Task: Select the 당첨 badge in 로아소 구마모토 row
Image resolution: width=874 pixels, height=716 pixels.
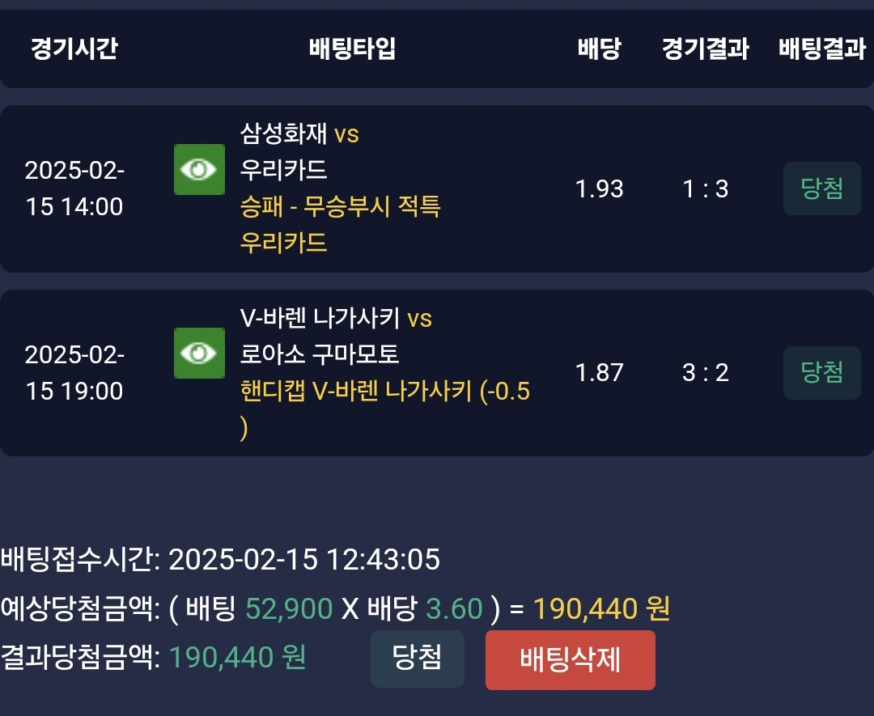Action: (x=821, y=372)
